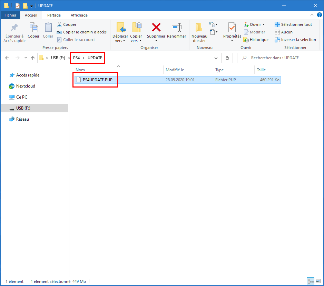The height and width of the screenshot is (286, 324).
Task: Go up one folder level
Action: click(x=33, y=58)
